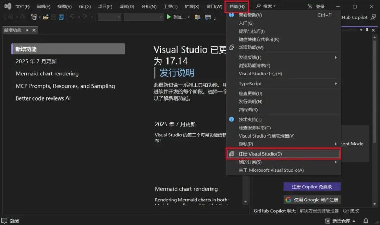The height and width of the screenshot is (225, 380).
Task: Click the blue icon beside 技术支持
Action: pos(232,119)
